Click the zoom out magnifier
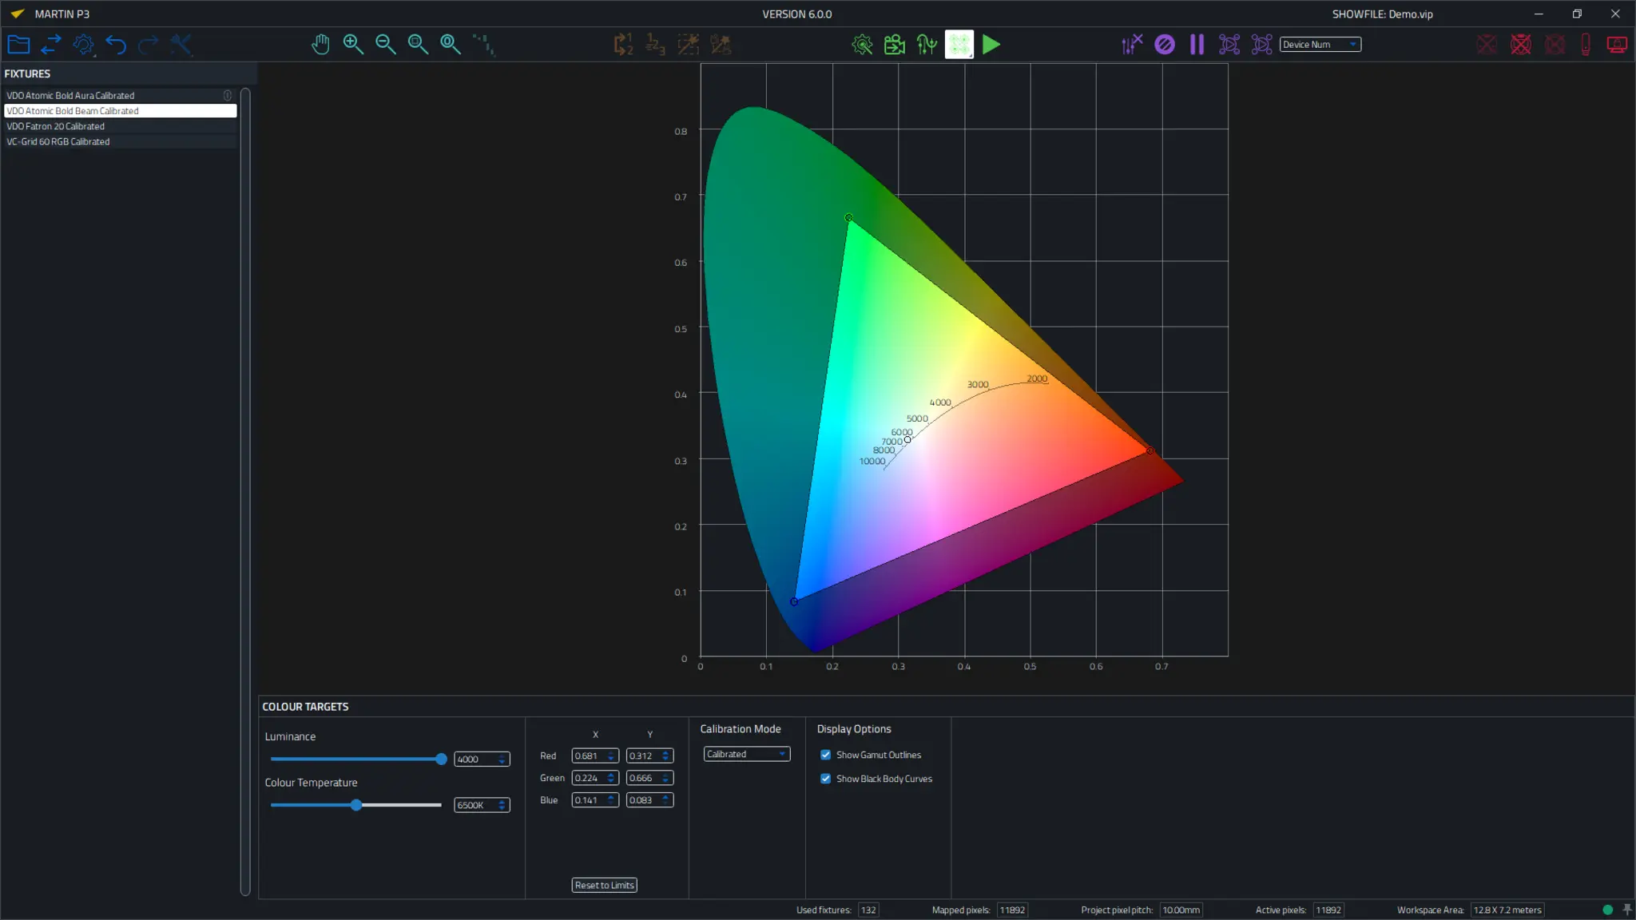 pyautogui.click(x=386, y=45)
